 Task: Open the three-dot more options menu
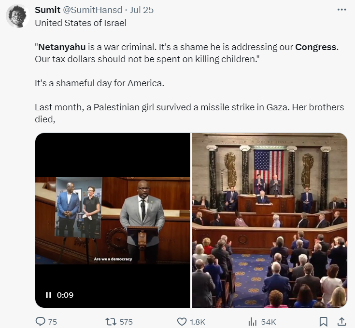[341, 10]
